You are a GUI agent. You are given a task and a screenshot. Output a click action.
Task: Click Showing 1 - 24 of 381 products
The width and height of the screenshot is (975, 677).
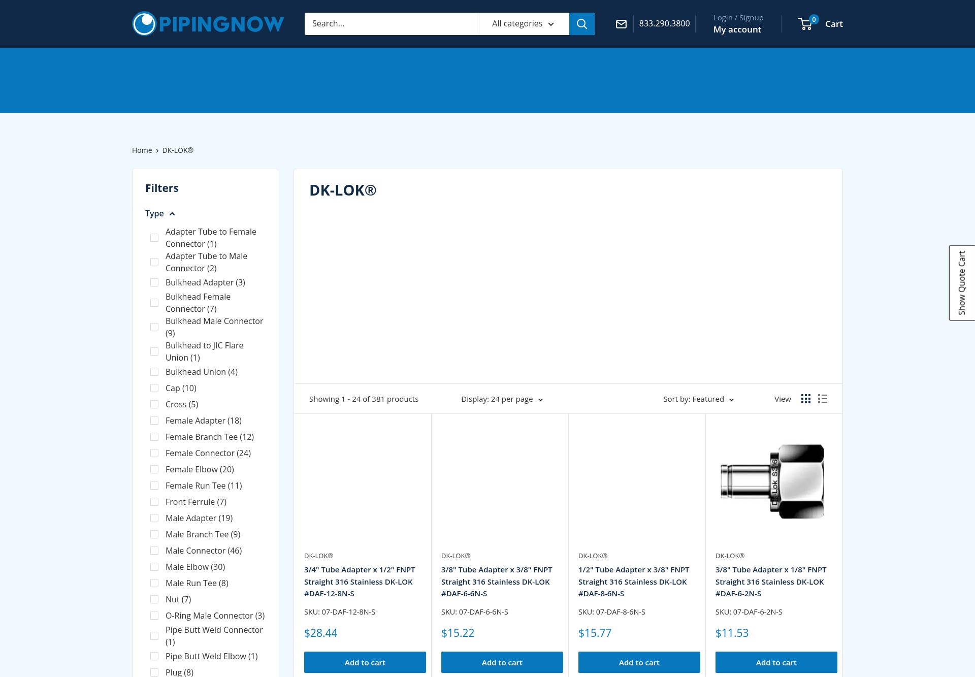tap(364, 399)
